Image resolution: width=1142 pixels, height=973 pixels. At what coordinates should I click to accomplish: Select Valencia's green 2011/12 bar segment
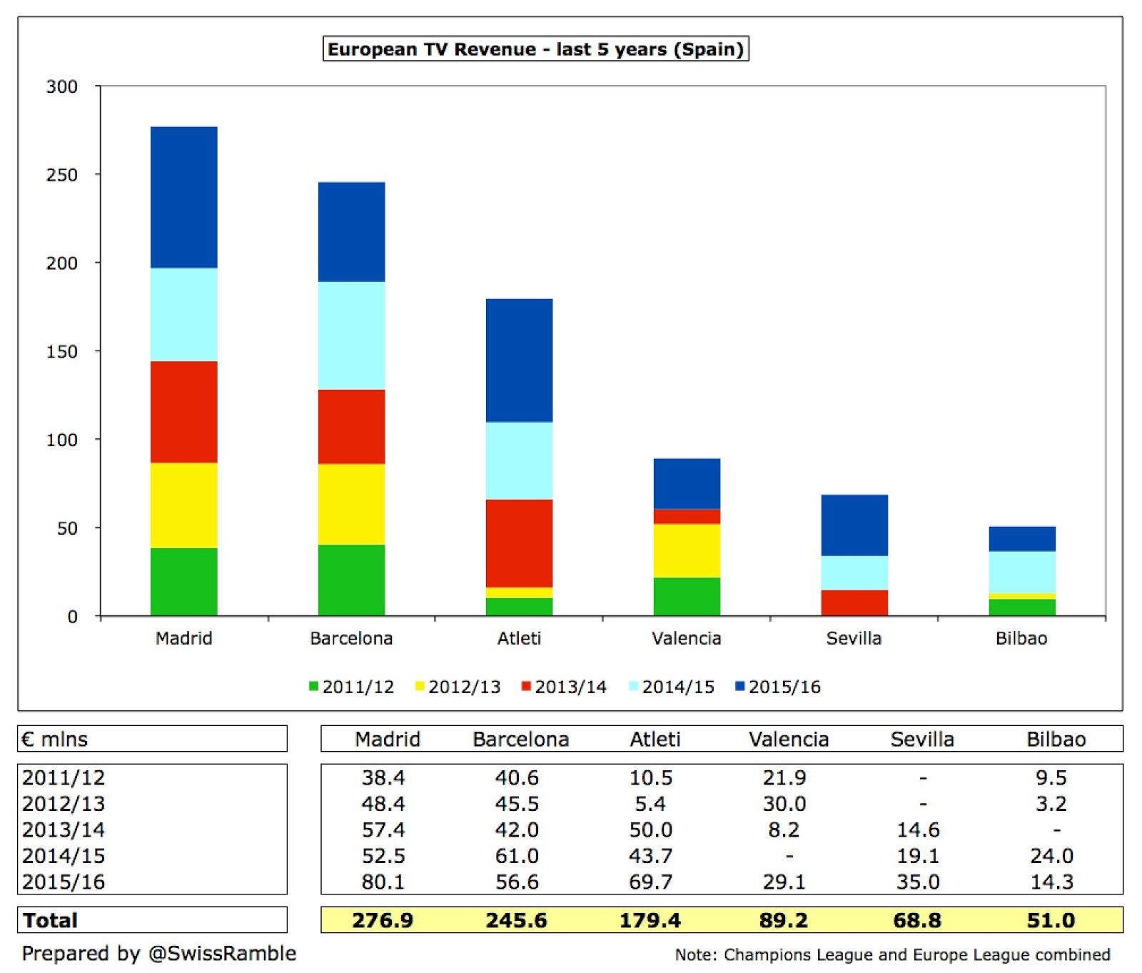(x=687, y=596)
